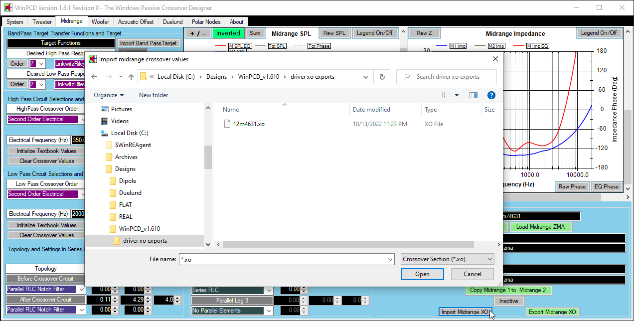
Task: Toggle the green Inverted polarity button
Action: 228,33
